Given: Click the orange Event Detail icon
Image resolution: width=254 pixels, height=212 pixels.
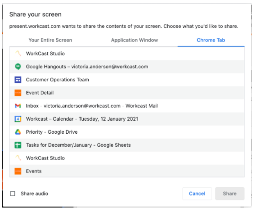Looking at the screenshot, I should [x=18, y=93].
